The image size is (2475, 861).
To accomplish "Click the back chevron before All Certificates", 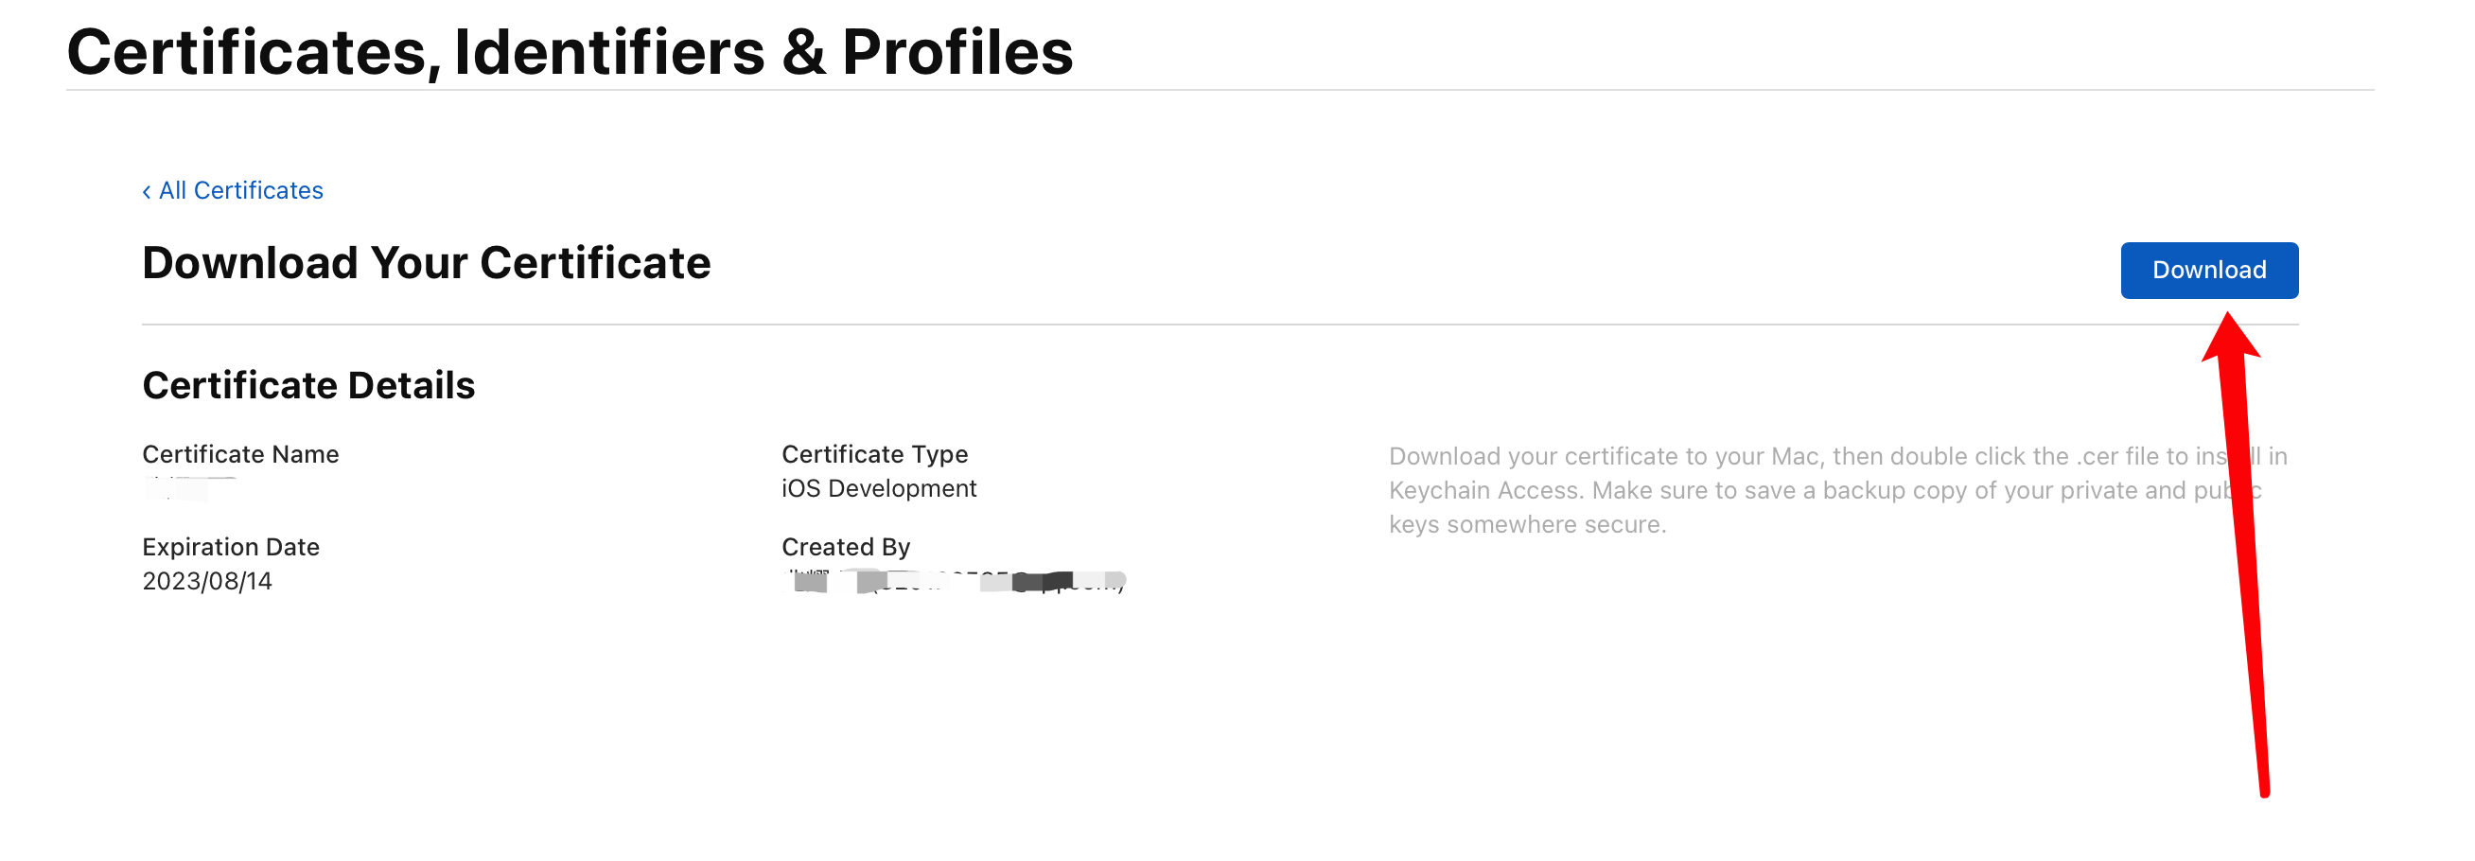I will pos(147,191).
